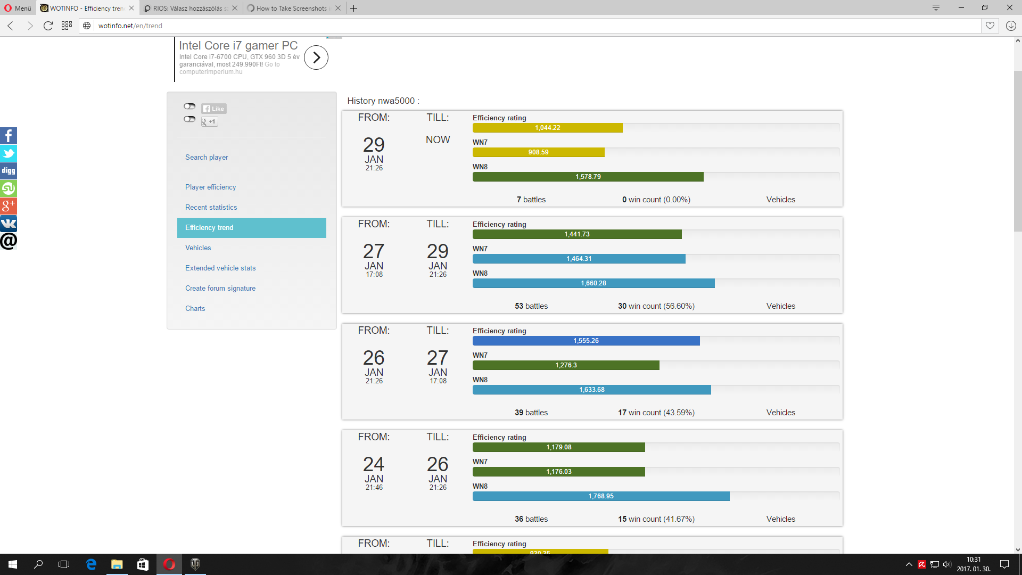Open the downloads arrow icon
This screenshot has width=1022, height=575.
point(1011,26)
